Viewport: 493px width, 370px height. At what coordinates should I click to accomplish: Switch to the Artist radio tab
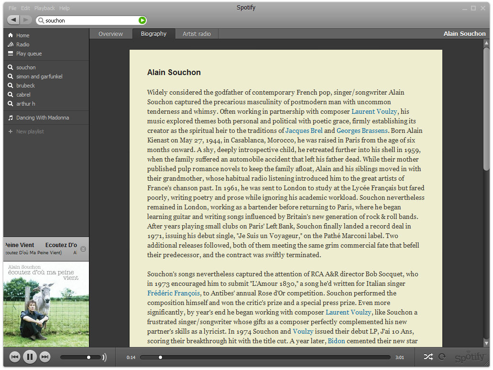click(x=197, y=33)
